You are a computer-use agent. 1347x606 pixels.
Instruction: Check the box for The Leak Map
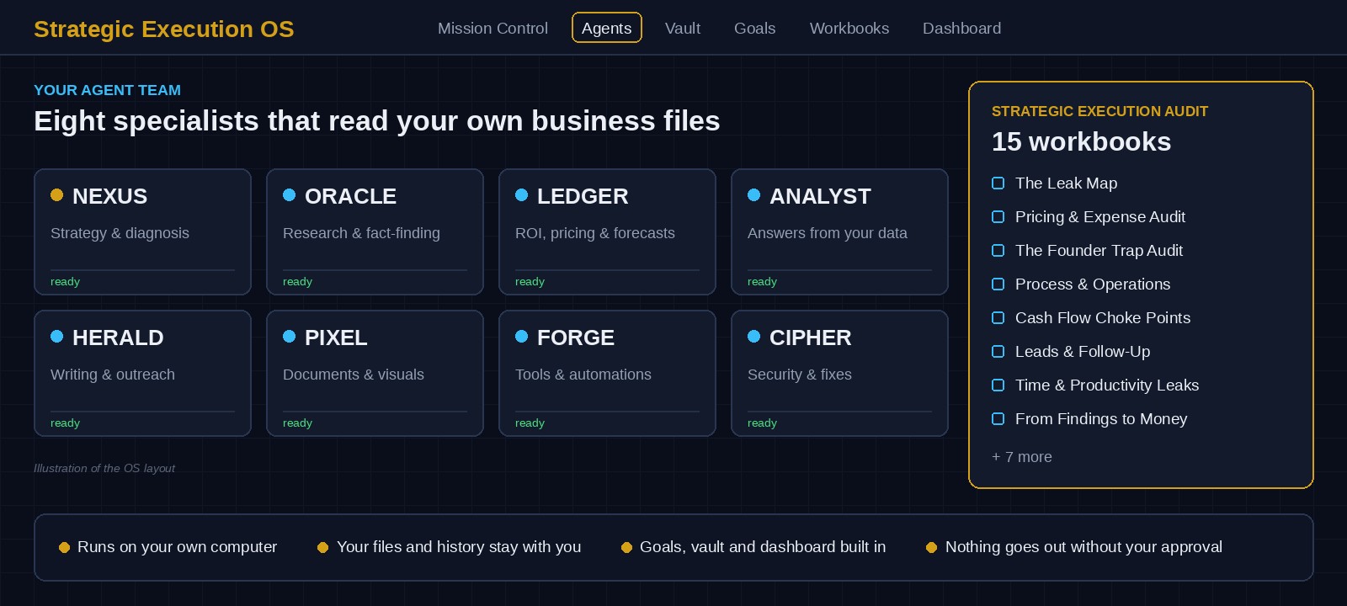998,183
